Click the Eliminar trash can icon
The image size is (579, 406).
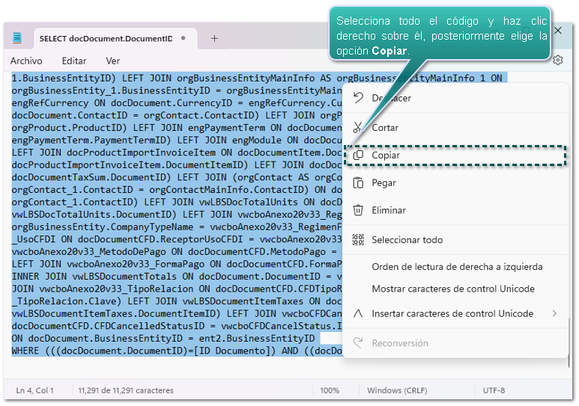point(358,210)
